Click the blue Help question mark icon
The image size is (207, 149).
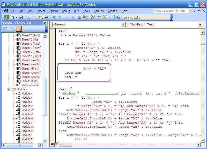tap(118, 17)
